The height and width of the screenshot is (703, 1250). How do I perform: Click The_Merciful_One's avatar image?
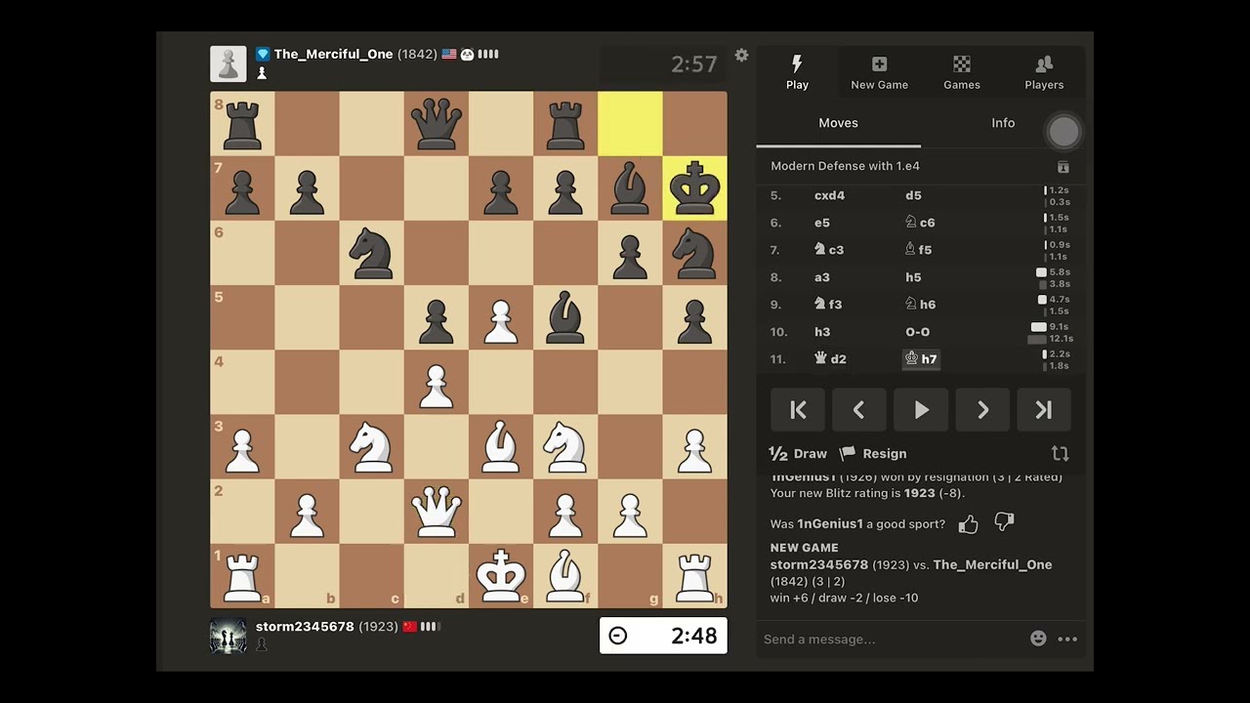coord(229,64)
